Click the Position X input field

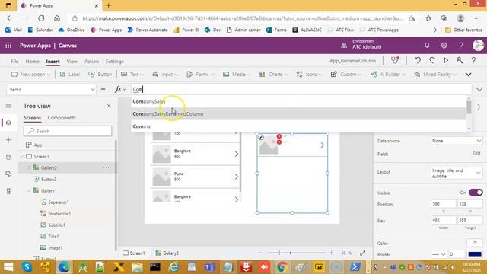point(443,204)
